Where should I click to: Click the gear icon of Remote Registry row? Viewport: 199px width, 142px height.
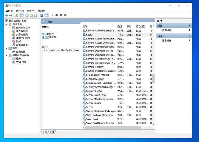[84, 67]
